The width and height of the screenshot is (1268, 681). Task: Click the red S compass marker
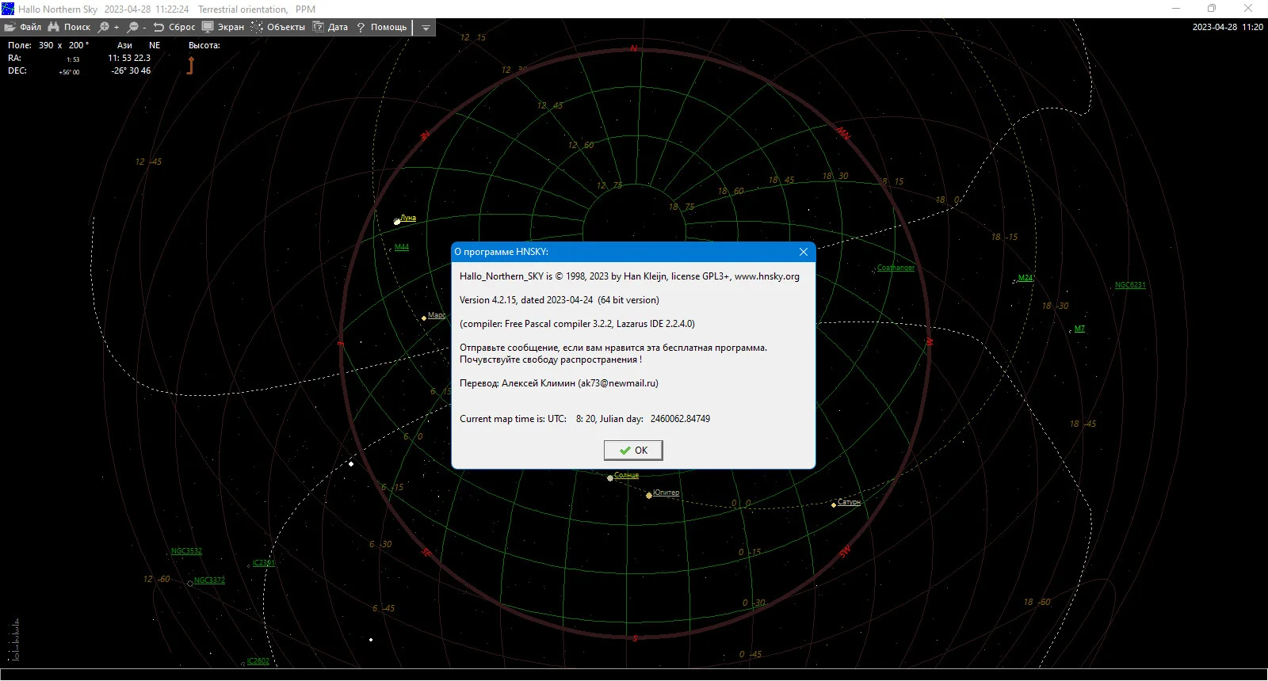pos(635,638)
